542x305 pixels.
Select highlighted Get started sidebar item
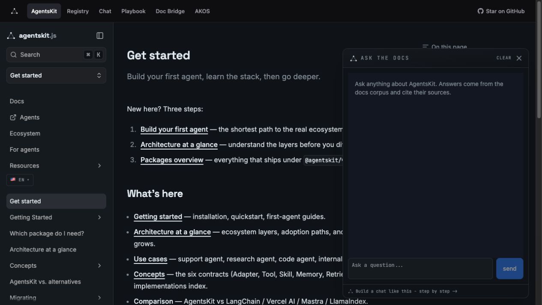(x=56, y=201)
